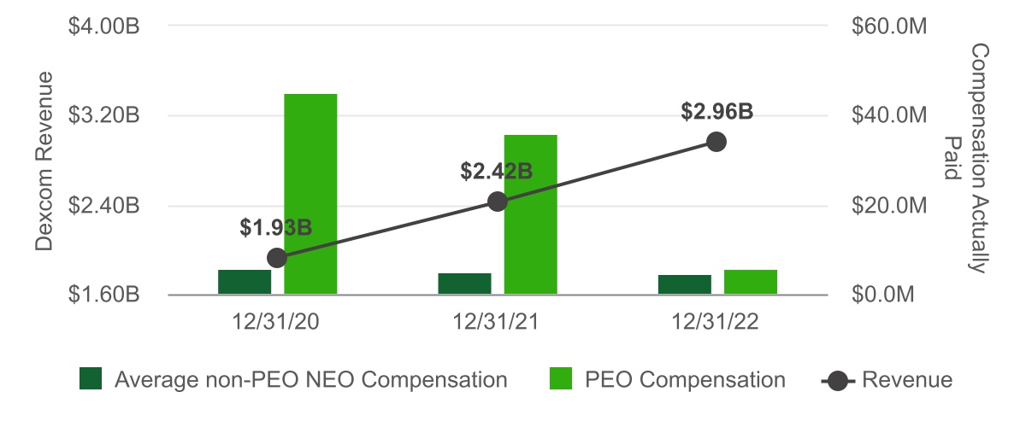1026x427 pixels.
Task: Click the revenue data point at 12/31/22
Action: click(x=716, y=142)
